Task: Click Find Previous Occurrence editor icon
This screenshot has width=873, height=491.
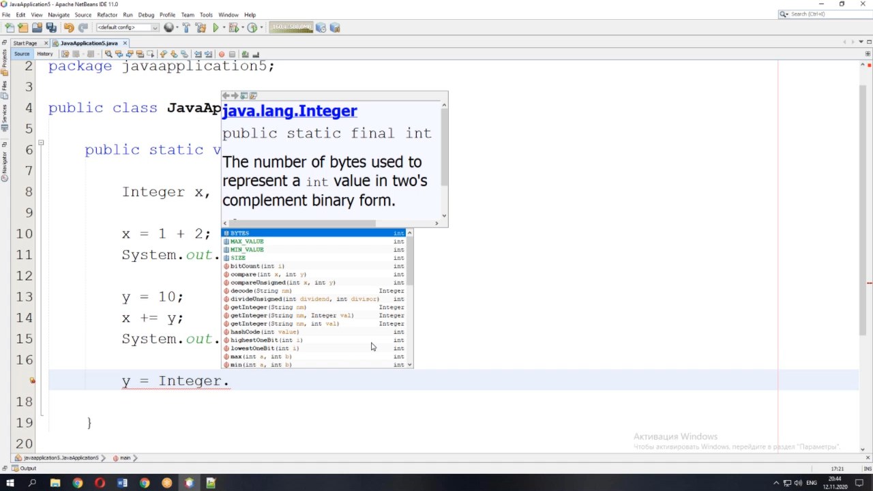Action: [x=119, y=54]
